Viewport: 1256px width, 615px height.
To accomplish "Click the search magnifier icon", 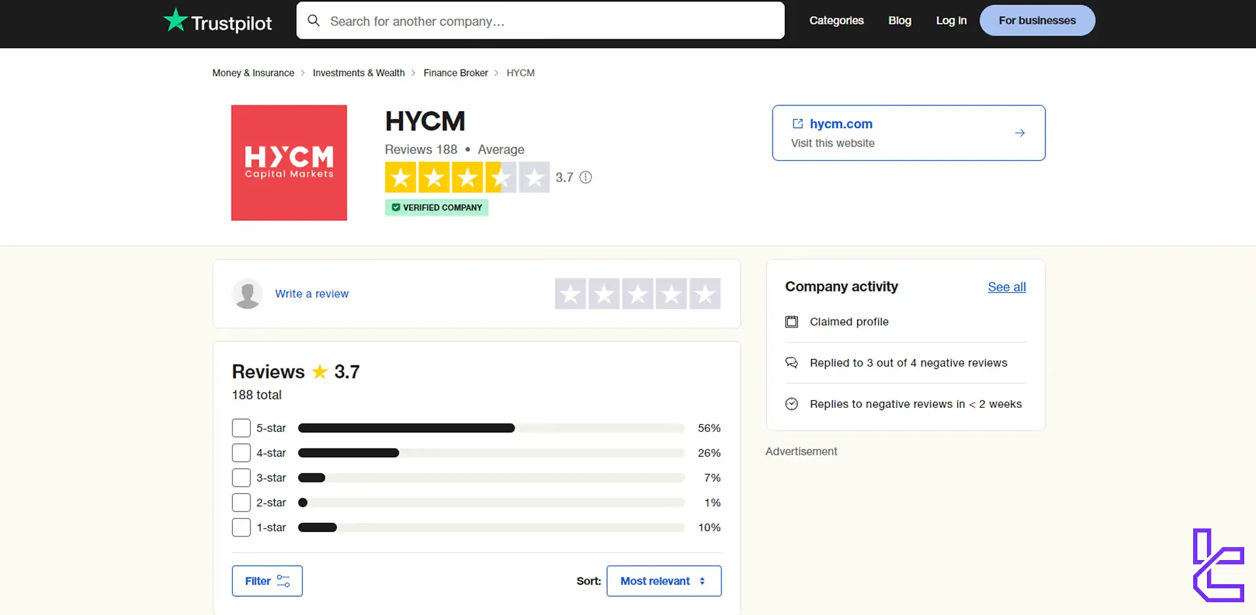I will coord(314,21).
